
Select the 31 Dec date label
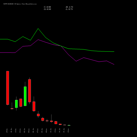[16, 130]
